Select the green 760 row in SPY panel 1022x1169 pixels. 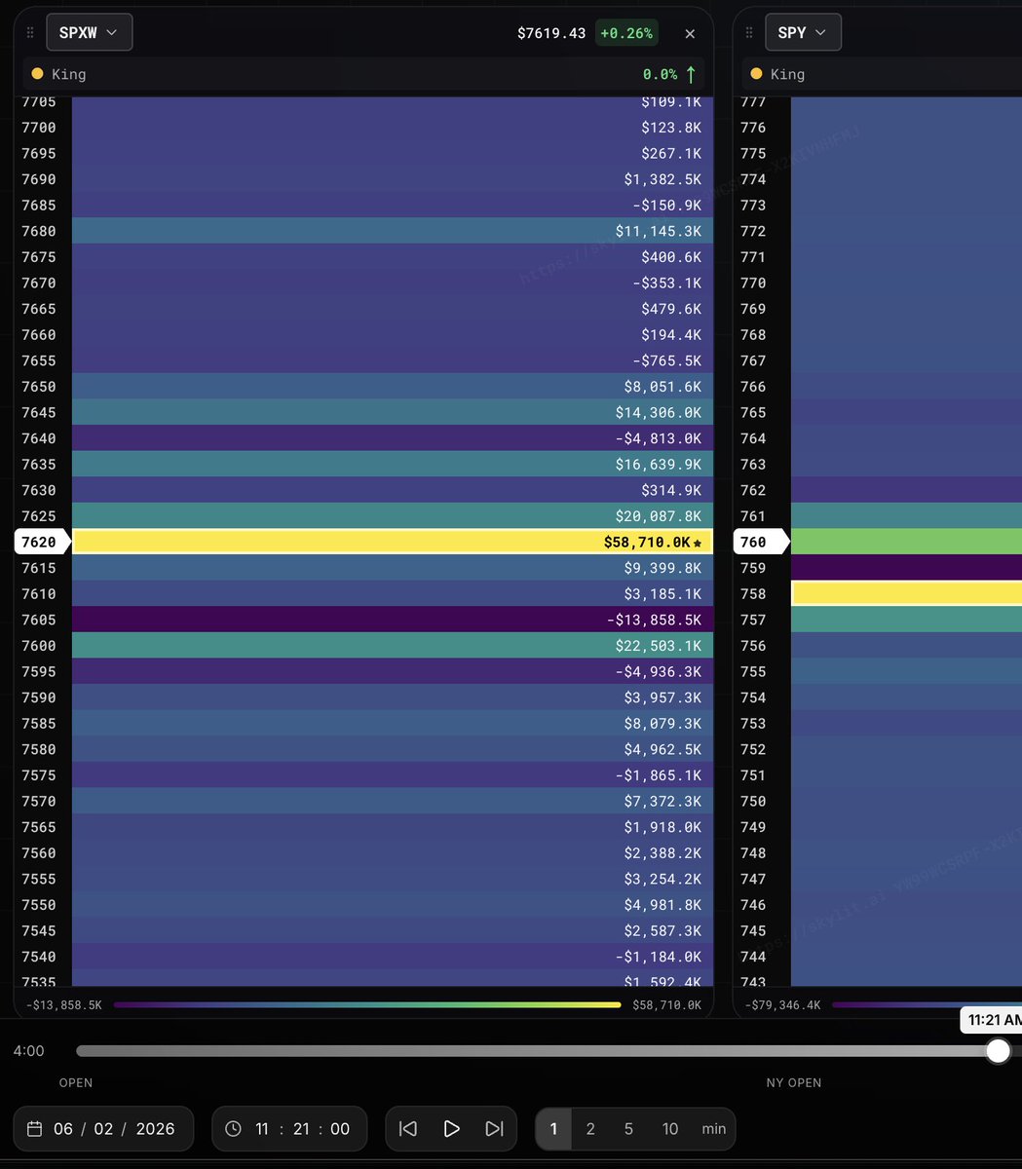point(906,542)
